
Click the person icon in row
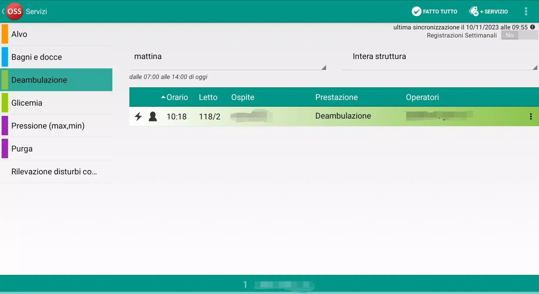click(153, 116)
